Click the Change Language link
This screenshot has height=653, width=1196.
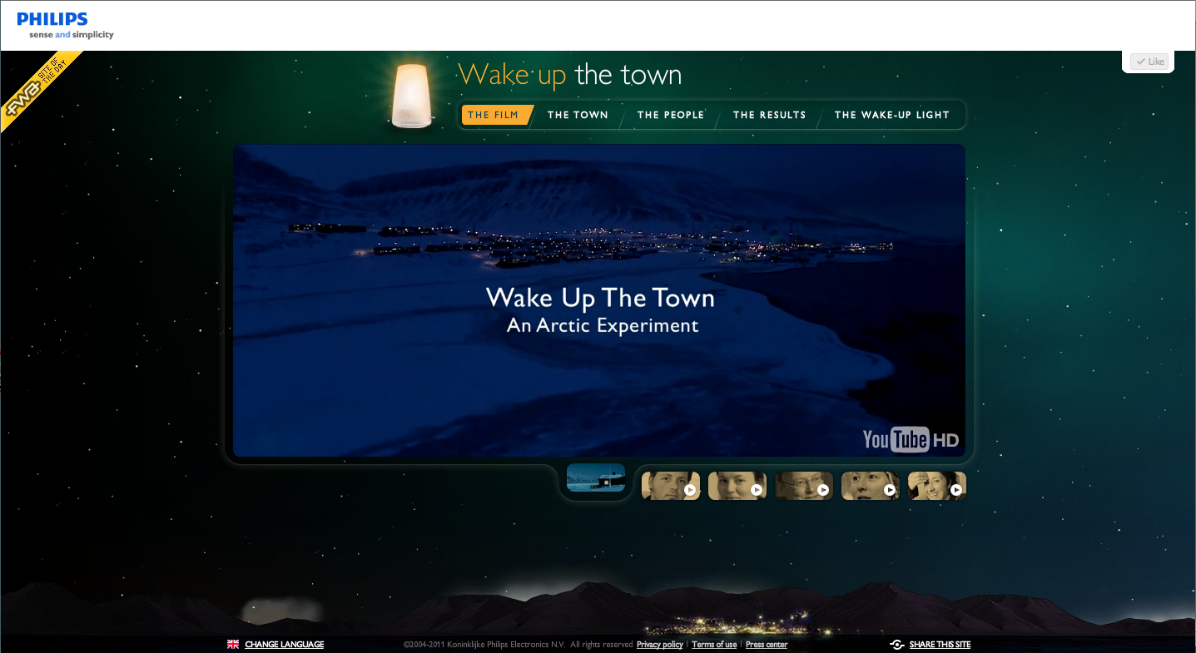click(x=285, y=645)
